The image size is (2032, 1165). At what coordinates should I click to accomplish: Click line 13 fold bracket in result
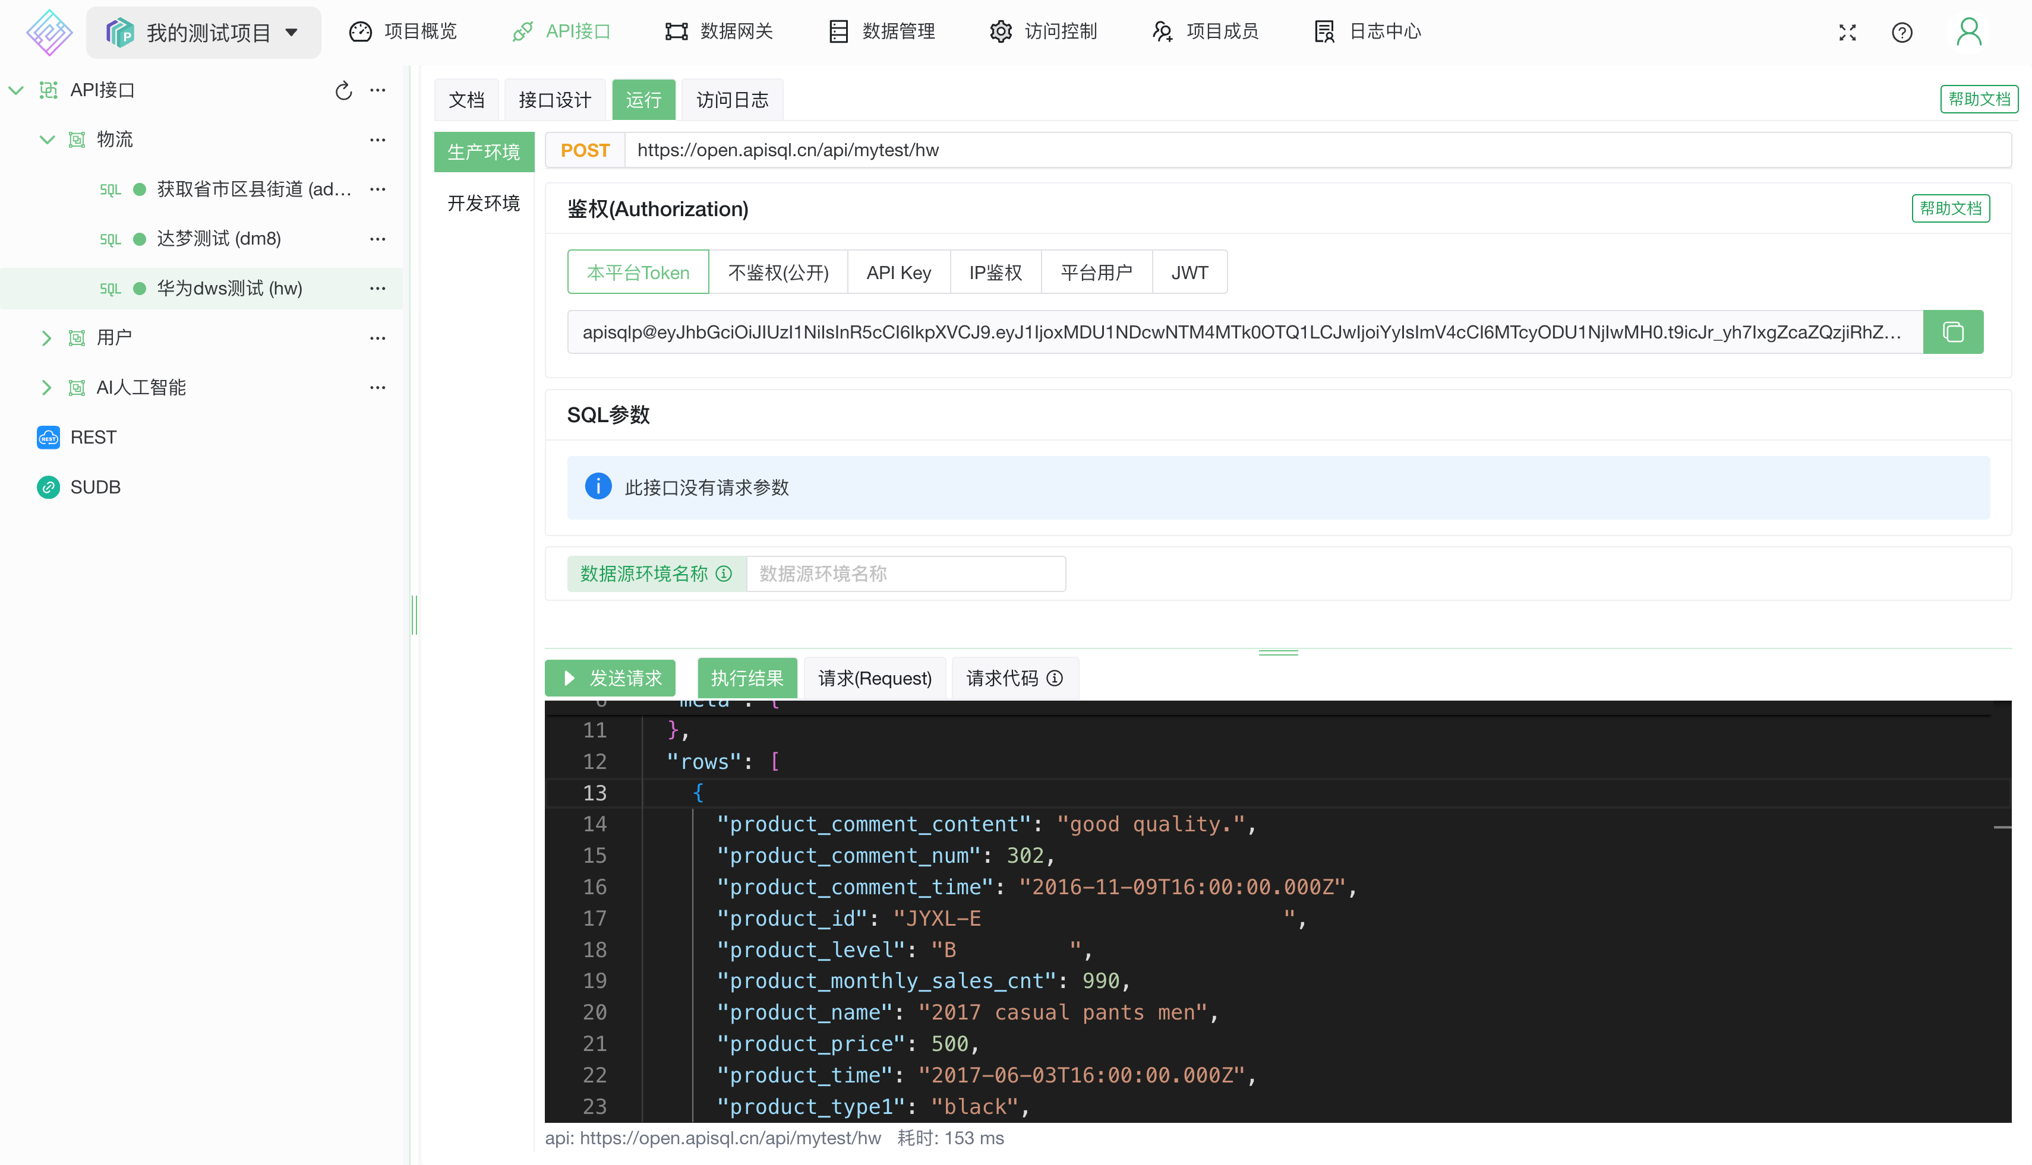[x=698, y=793]
